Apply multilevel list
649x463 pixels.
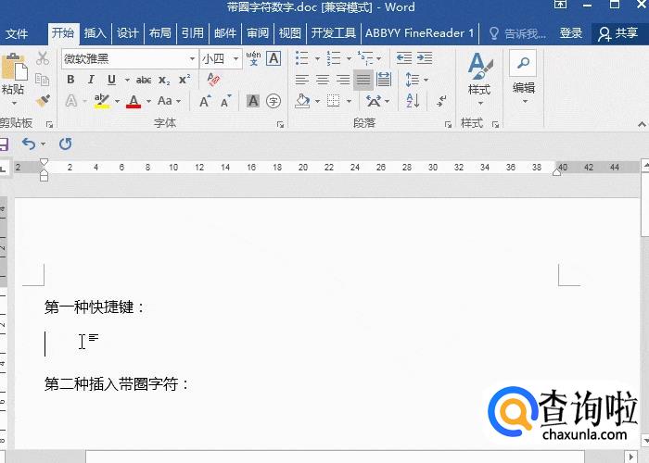point(364,58)
